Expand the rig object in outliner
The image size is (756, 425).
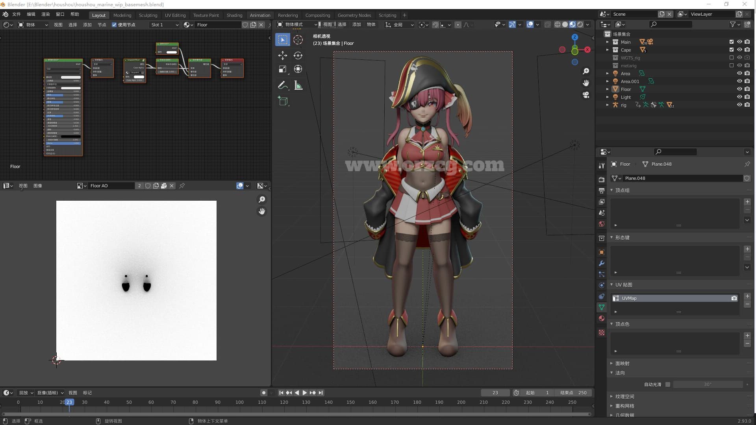point(607,105)
